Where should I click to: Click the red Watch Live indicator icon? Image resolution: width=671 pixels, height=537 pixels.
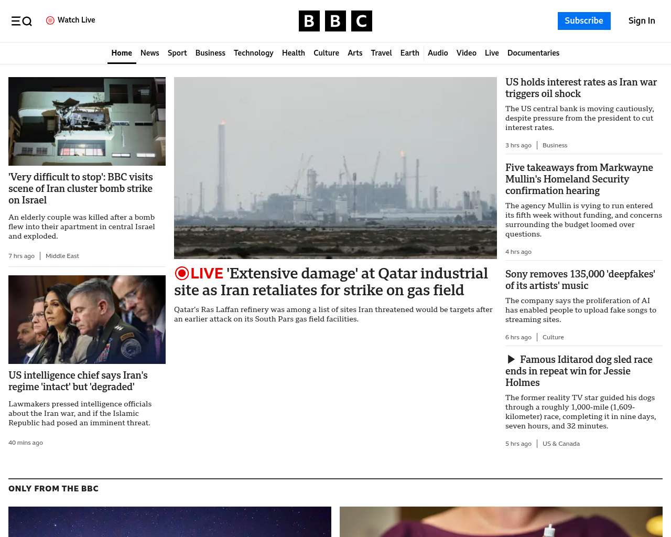(x=50, y=20)
